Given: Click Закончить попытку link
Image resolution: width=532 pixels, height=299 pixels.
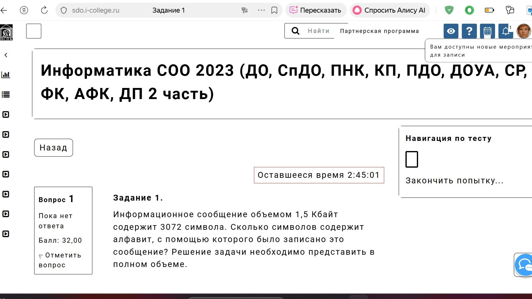Looking at the screenshot, I should [x=454, y=181].
